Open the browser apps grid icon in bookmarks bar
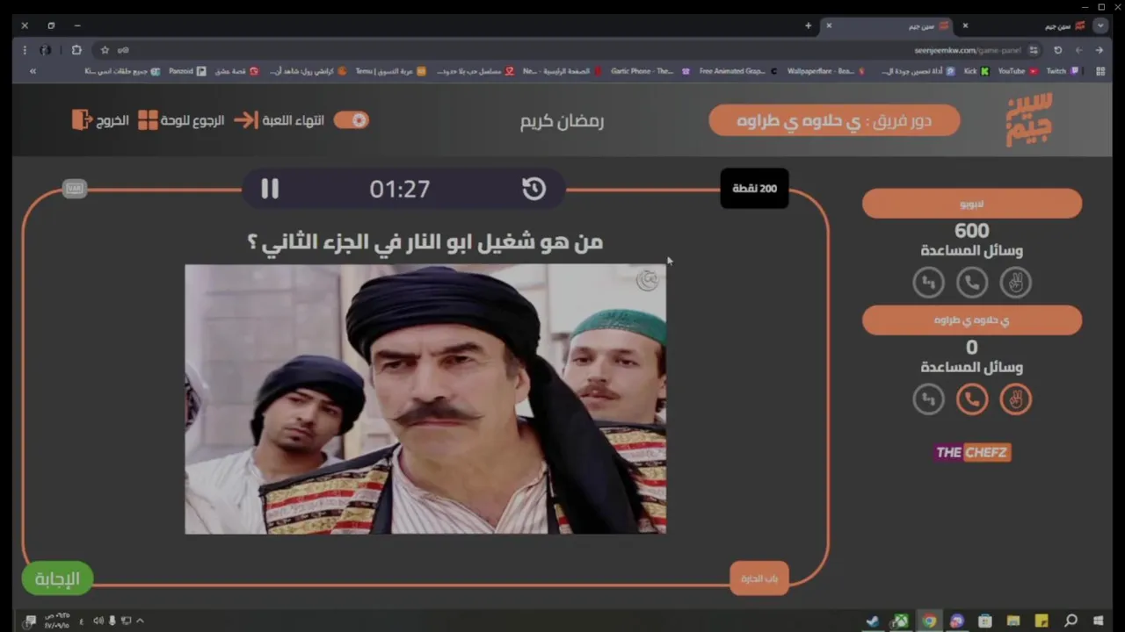1125x632 pixels. tap(1100, 71)
